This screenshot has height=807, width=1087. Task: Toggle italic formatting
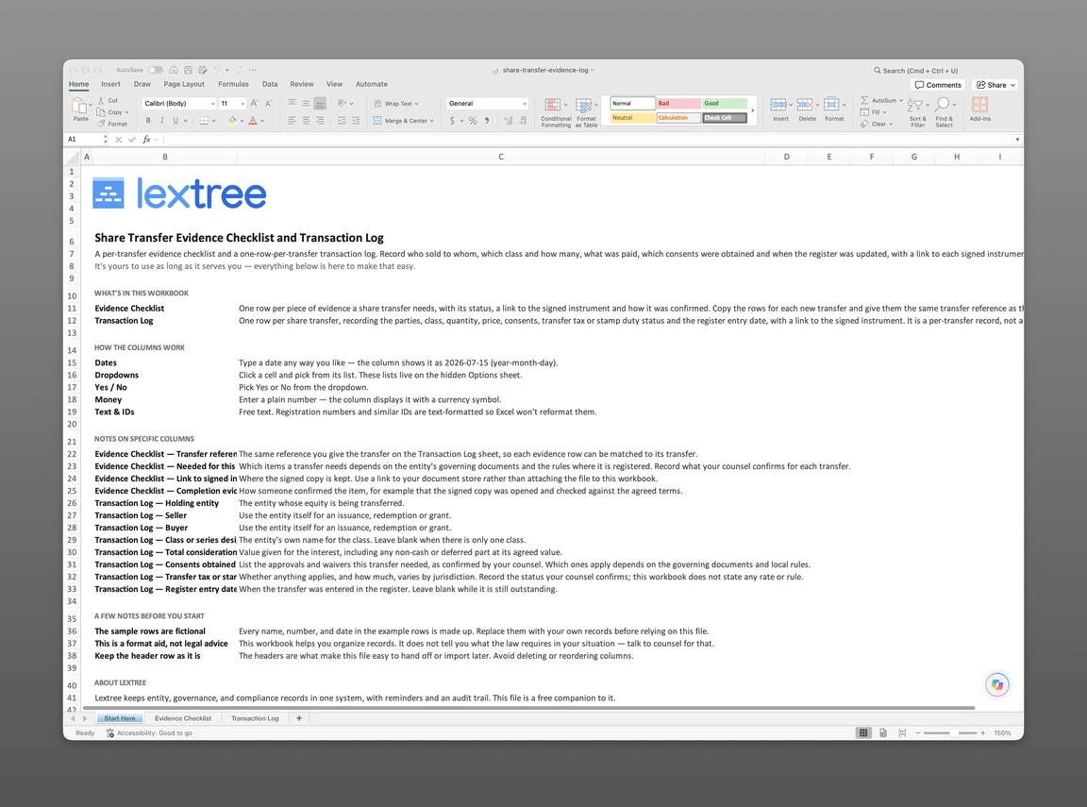(x=162, y=121)
